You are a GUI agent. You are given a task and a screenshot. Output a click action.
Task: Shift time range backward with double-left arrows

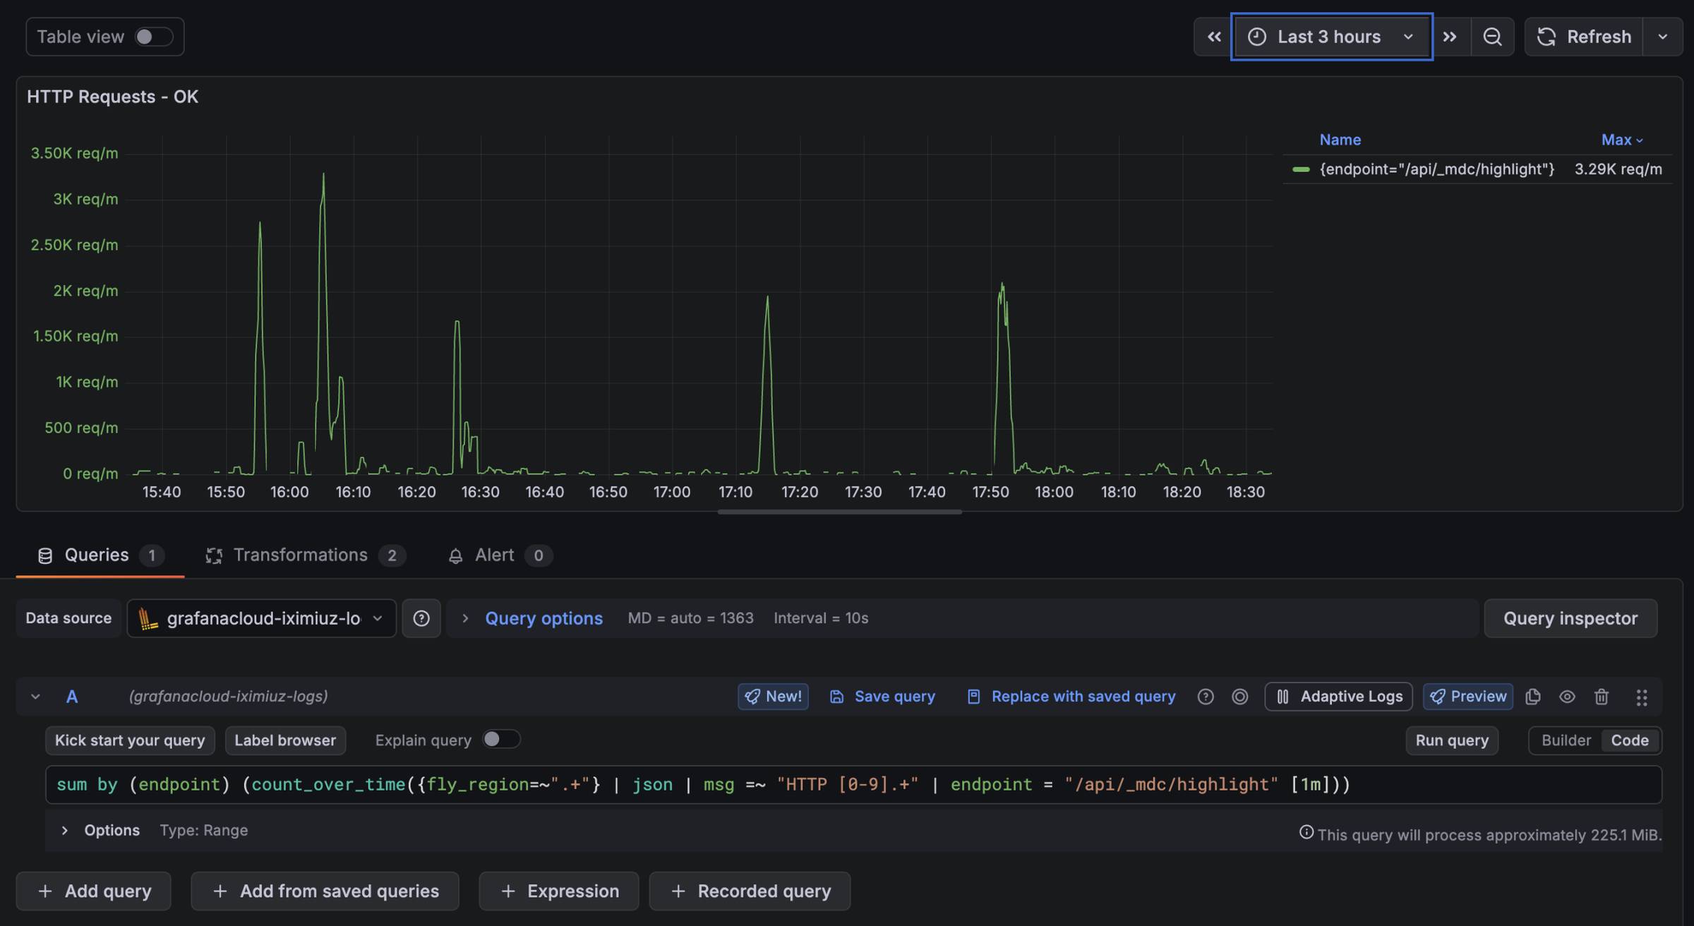tap(1214, 37)
